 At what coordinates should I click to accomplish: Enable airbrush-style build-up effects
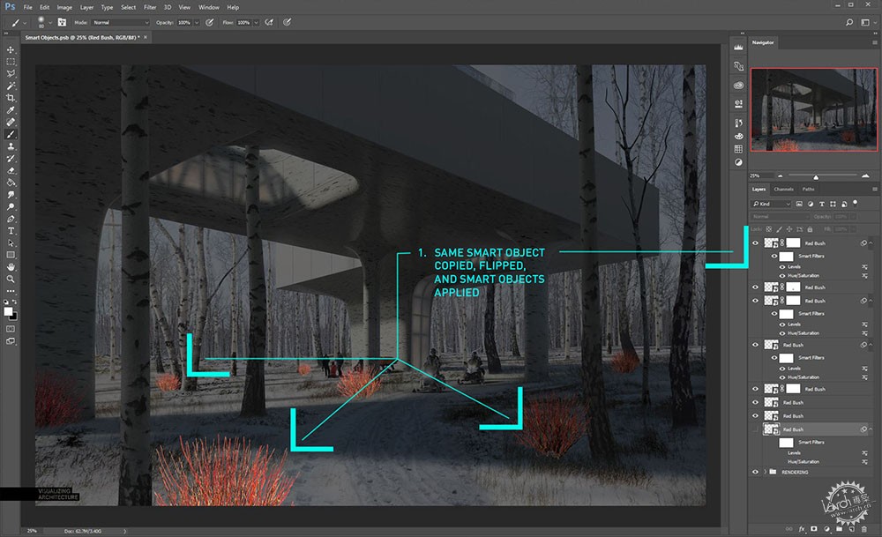pos(269,23)
